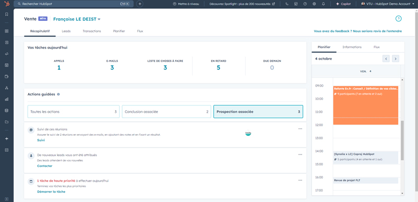This screenshot has height=202, width=418.
Task: Open more options for nouveaux leads action
Action: pos(300,155)
